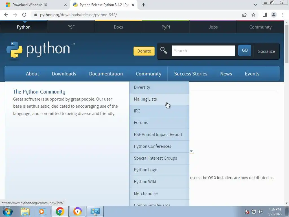Open the media player taskbar icon
The width and height of the screenshot is (289, 217).
[x=42, y=211]
